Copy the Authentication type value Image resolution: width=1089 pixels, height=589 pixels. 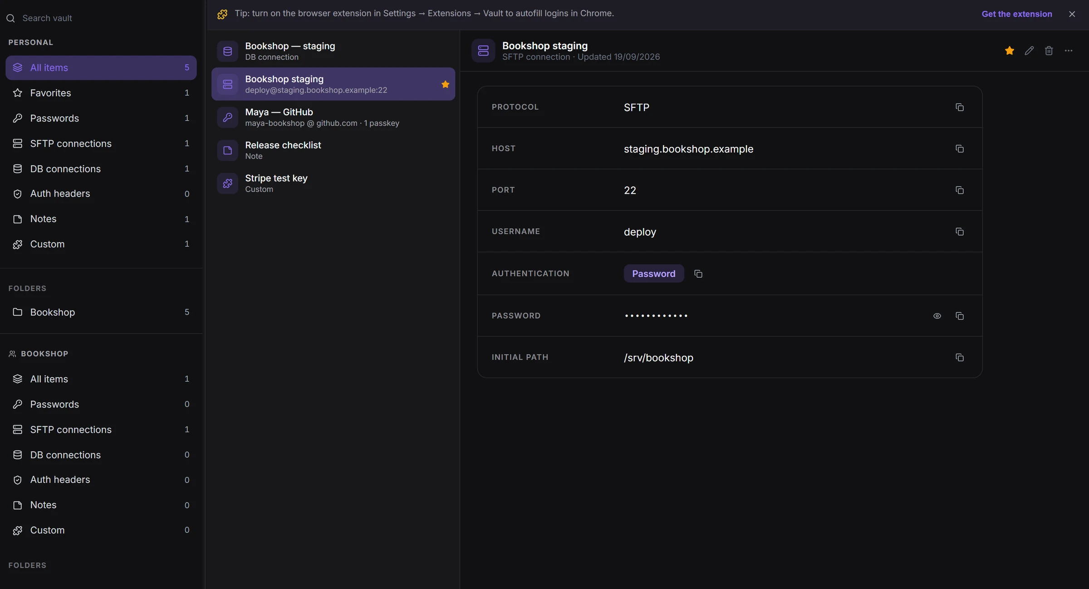(698, 274)
